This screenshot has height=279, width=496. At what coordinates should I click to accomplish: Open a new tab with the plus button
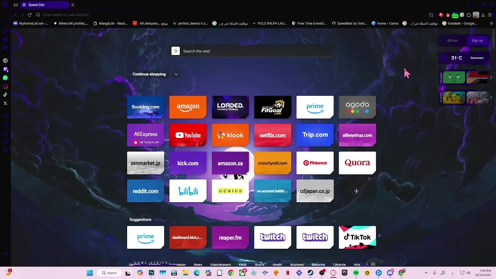[x=72, y=5]
